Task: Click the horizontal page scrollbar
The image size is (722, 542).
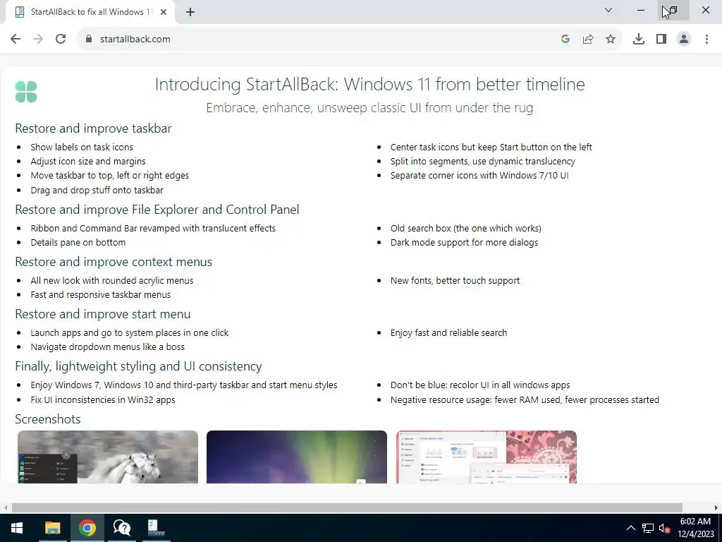Action: [x=347, y=507]
